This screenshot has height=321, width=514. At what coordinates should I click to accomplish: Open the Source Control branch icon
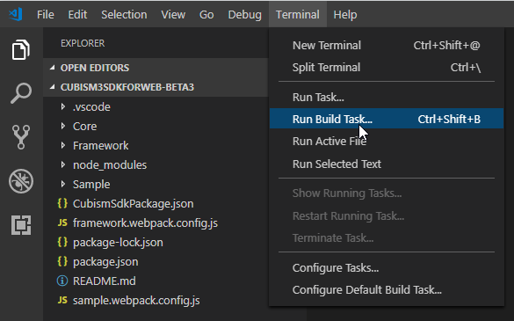pyautogui.click(x=21, y=137)
